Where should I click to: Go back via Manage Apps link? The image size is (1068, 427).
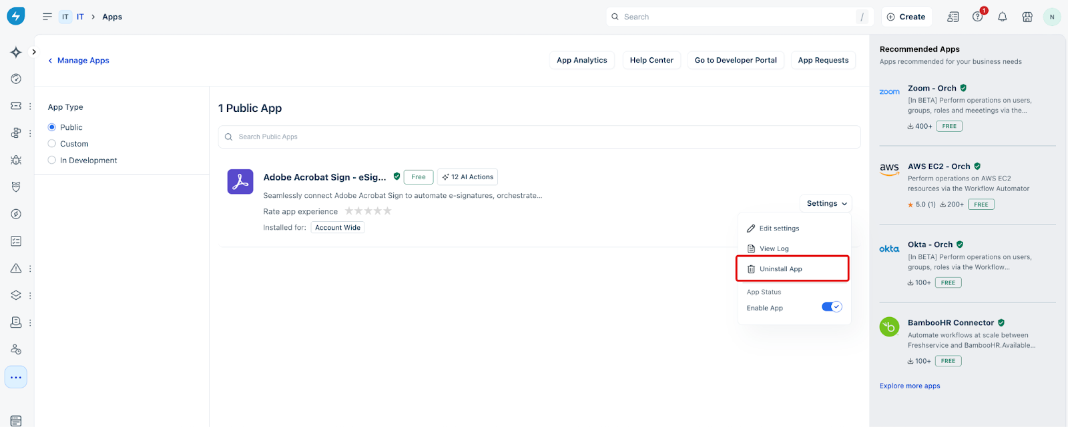click(x=79, y=60)
